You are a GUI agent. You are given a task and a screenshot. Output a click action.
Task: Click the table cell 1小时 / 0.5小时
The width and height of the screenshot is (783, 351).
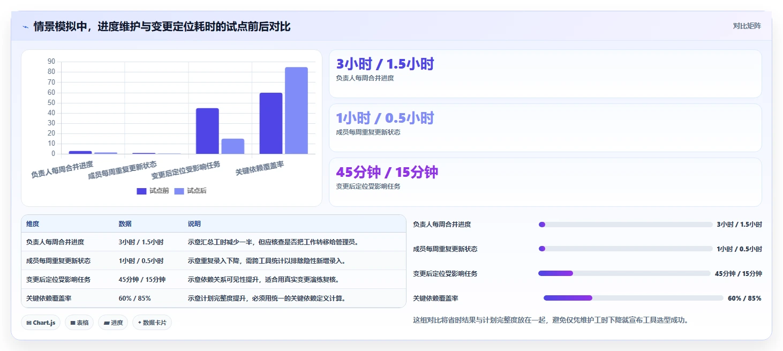click(x=141, y=261)
